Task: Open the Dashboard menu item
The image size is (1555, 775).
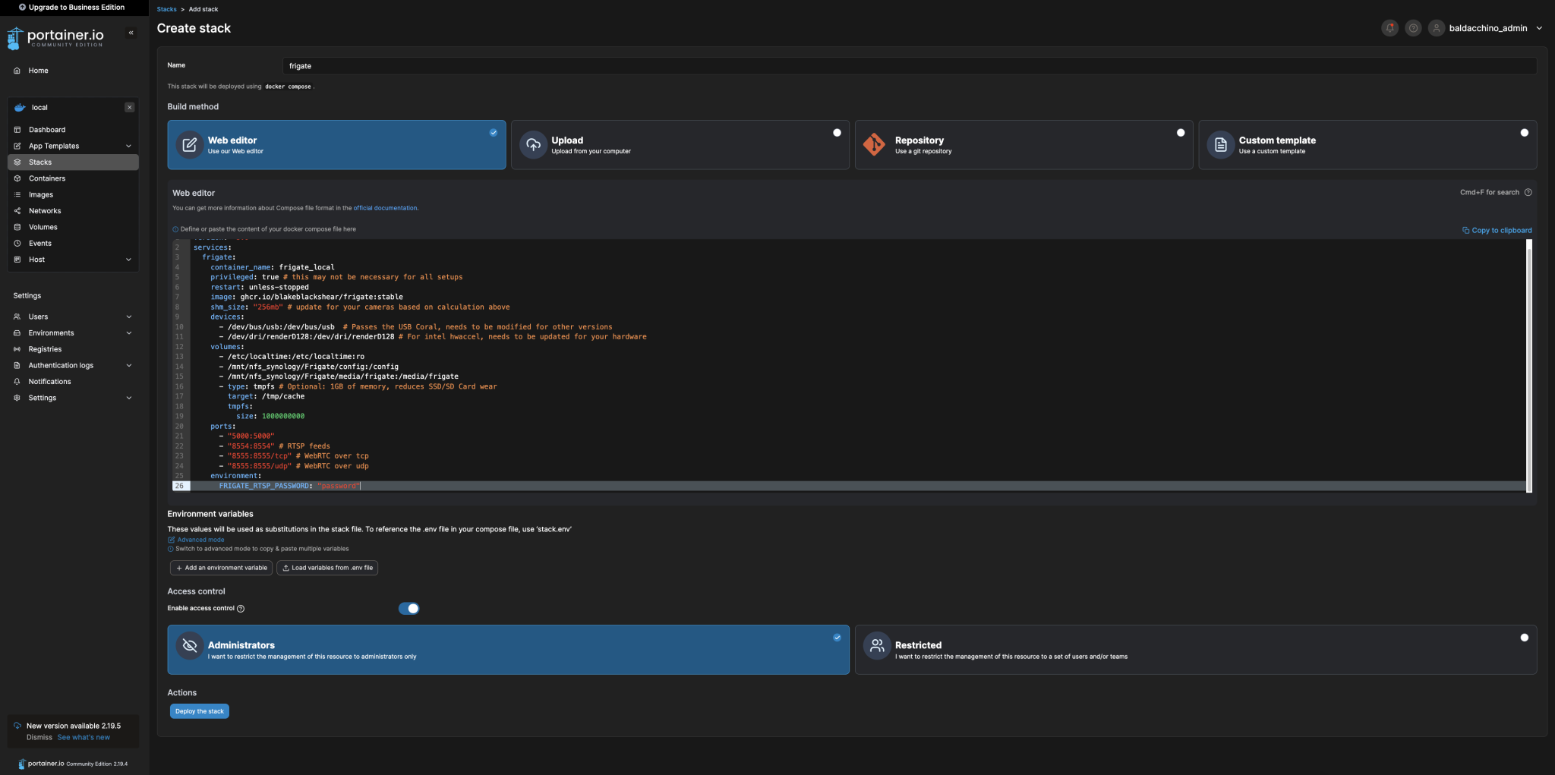Action: [x=46, y=129]
